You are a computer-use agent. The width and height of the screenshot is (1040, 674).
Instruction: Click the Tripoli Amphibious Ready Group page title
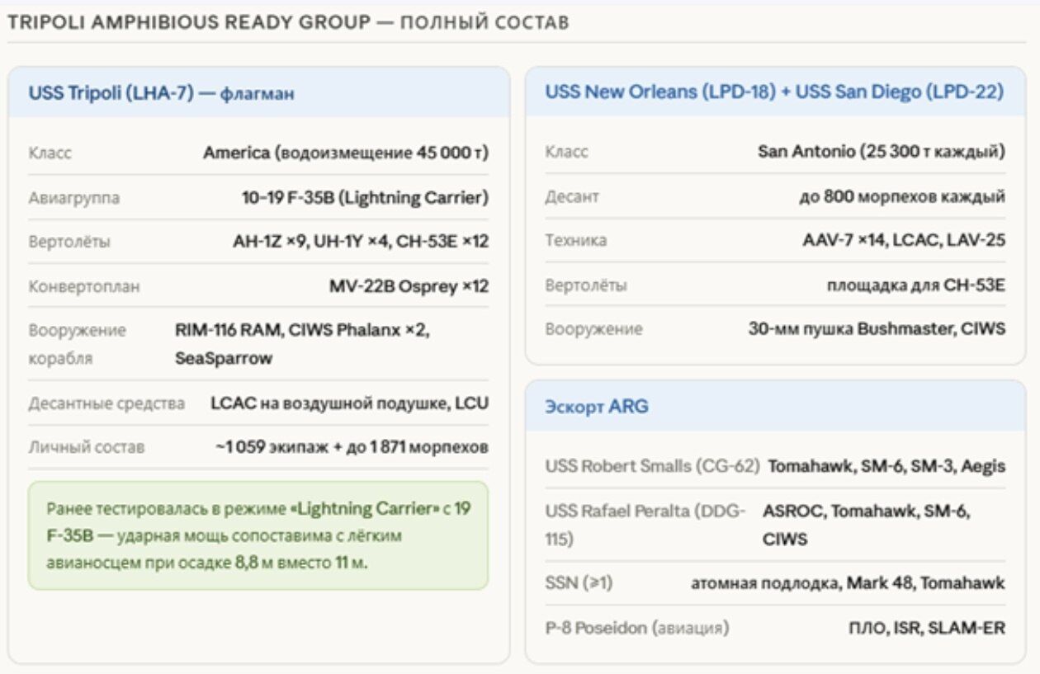point(287,22)
